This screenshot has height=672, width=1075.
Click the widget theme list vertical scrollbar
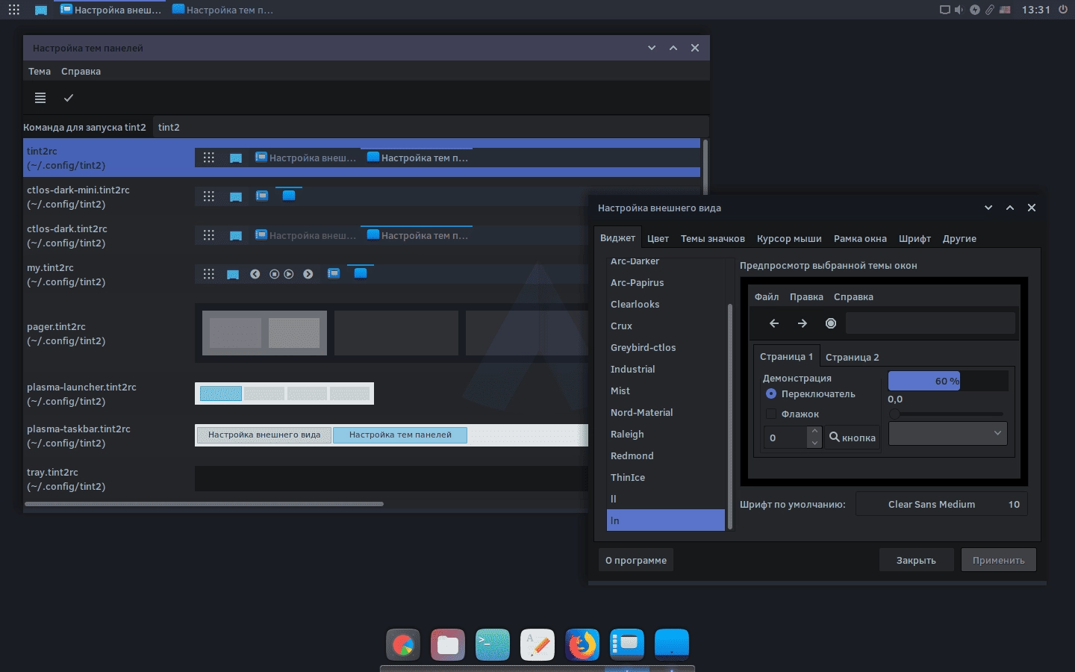point(730,416)
